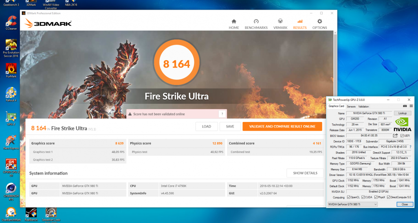Click the NVIDIA SLI Enabled field
The image size is (418, 223).
[379, 192]
